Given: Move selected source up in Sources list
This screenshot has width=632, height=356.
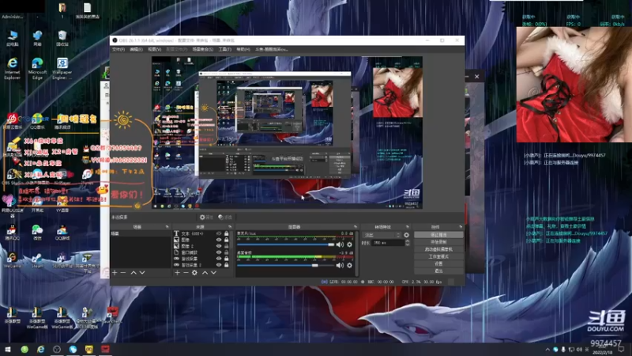Looking at the screenshot, I should point(205,273).
